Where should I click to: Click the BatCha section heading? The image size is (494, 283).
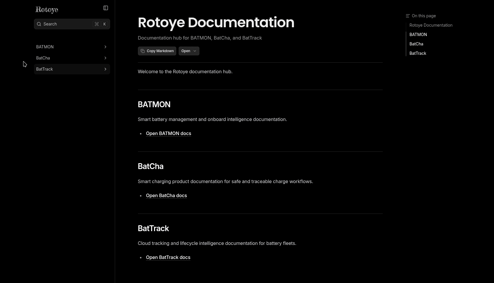point(151,166)
